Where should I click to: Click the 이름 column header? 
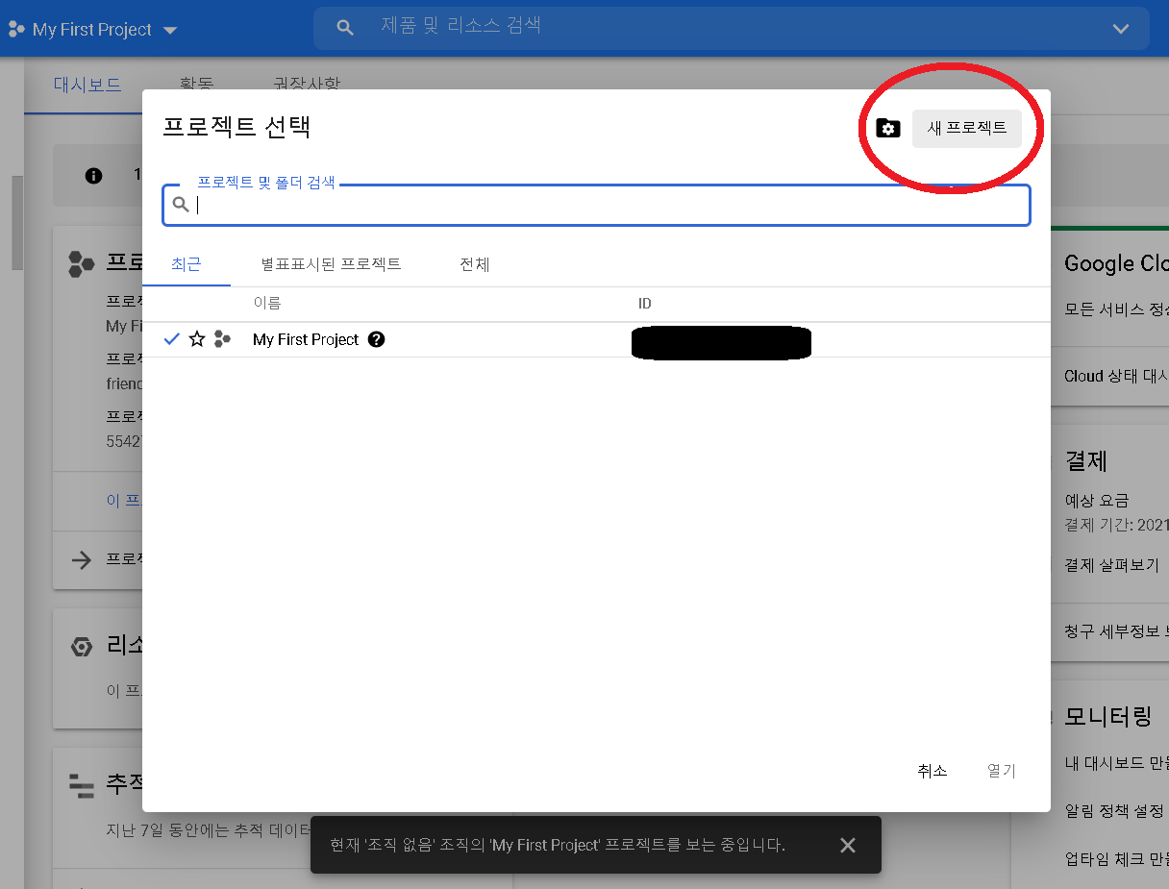click(267, 304)
